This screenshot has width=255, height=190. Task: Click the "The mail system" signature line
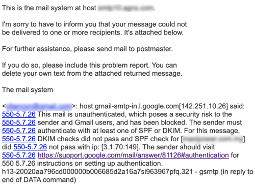[28, 90]
